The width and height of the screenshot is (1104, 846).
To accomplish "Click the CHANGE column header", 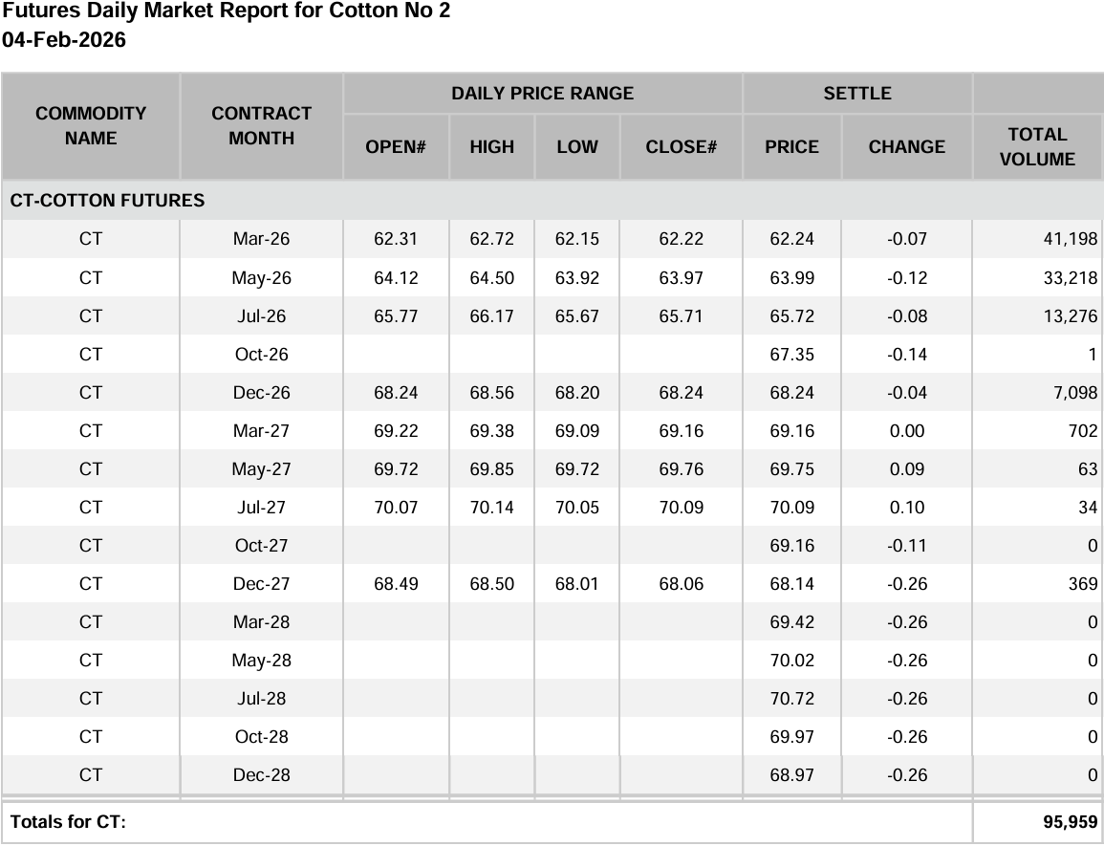I will tap(906, 146).
